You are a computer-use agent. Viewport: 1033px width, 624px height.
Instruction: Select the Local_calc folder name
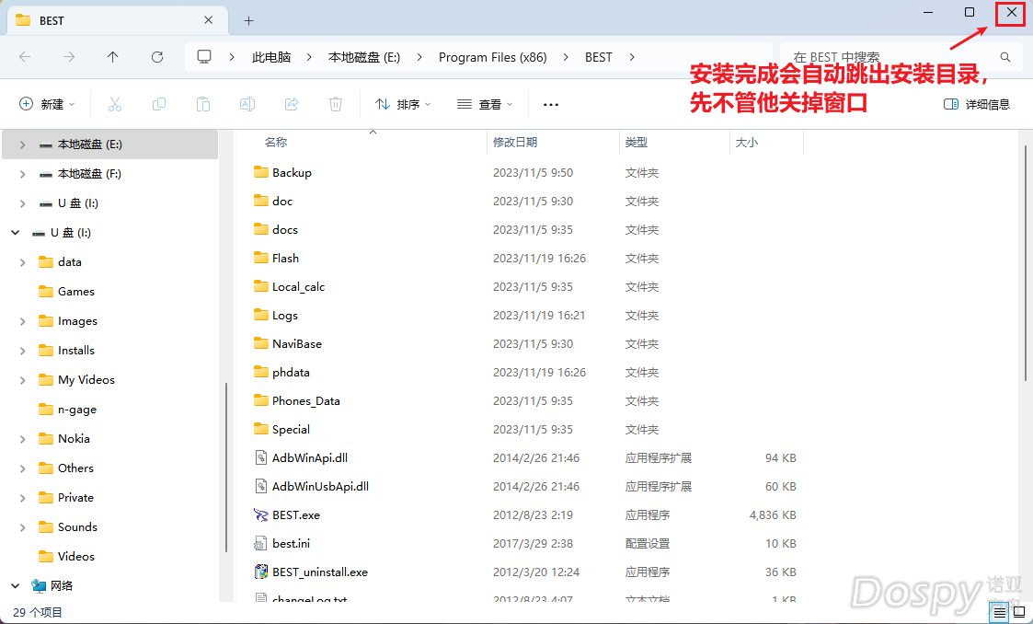(298, 286)
